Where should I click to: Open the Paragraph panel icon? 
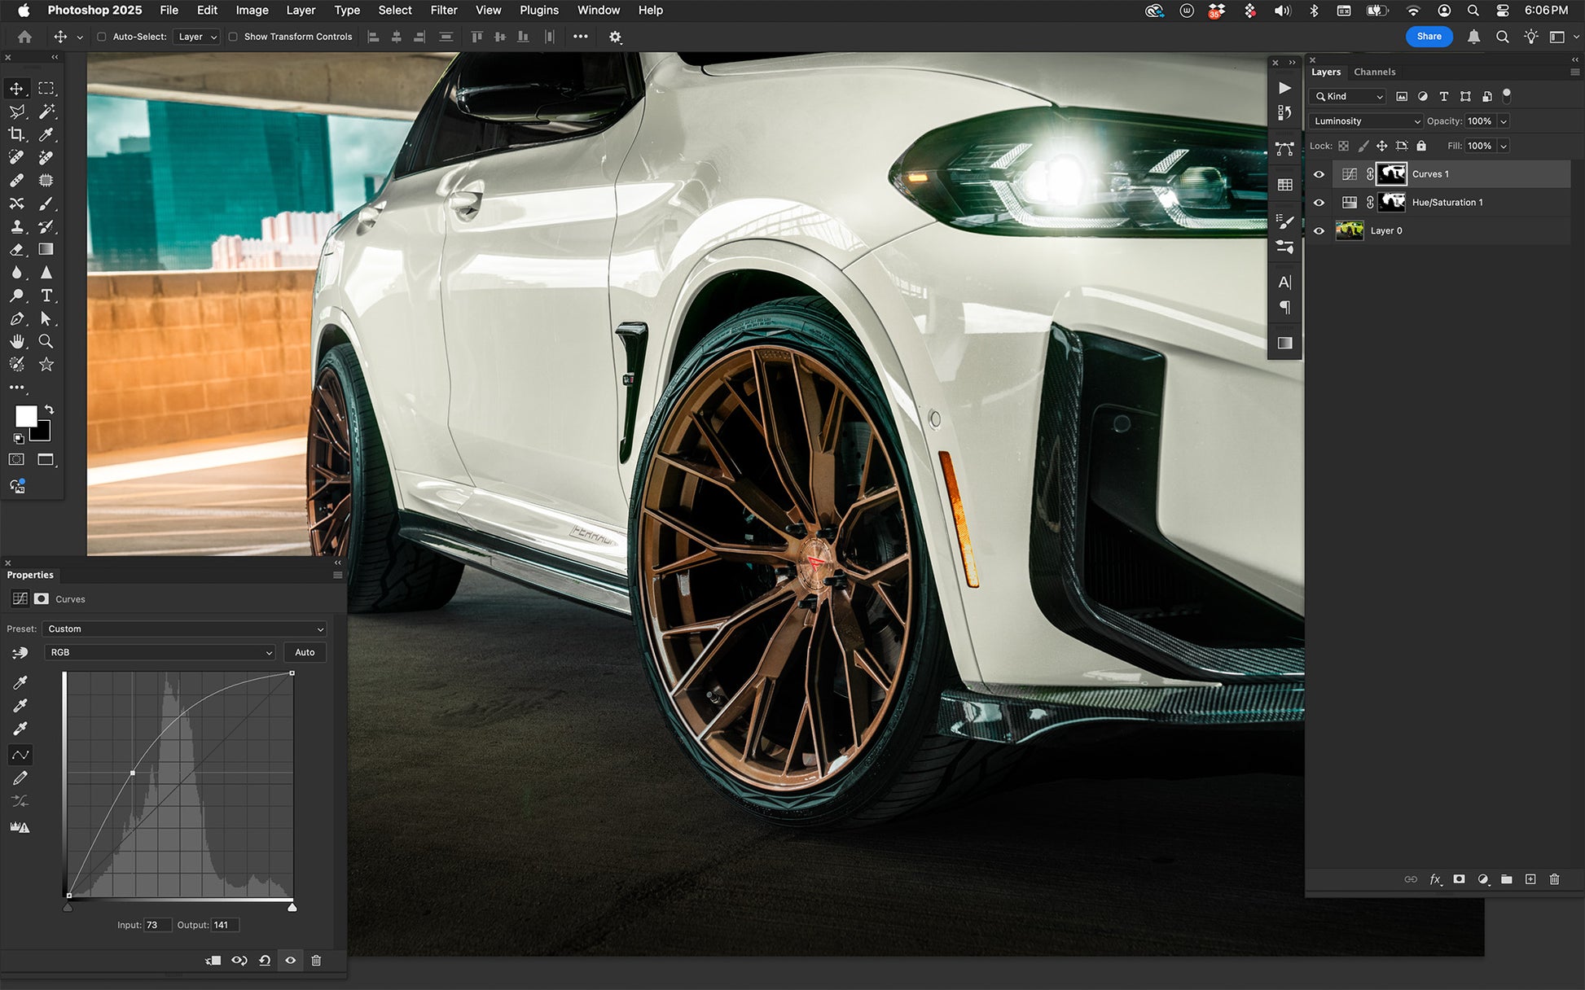point(1284,308)
